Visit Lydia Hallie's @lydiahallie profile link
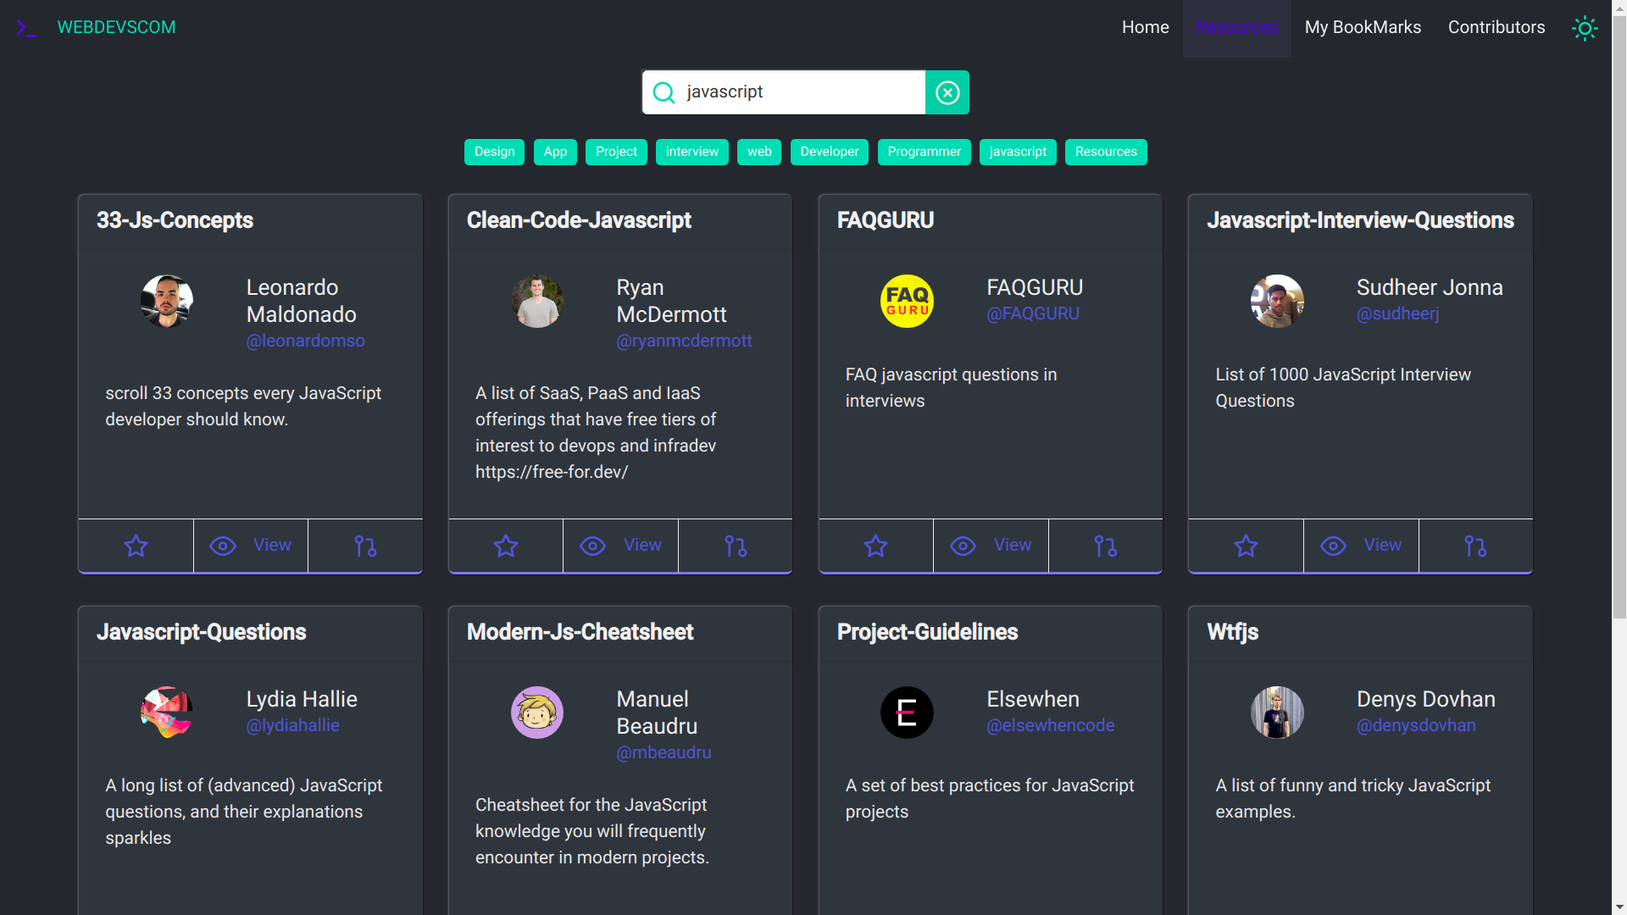The height and width of the screenshot is (915, 1627). pyautogui.click(x=292, y=725)
